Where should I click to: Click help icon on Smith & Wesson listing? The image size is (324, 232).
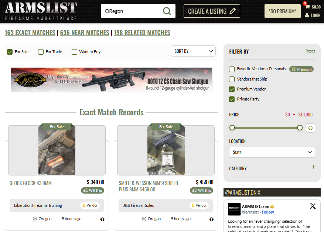coord(211,219)
